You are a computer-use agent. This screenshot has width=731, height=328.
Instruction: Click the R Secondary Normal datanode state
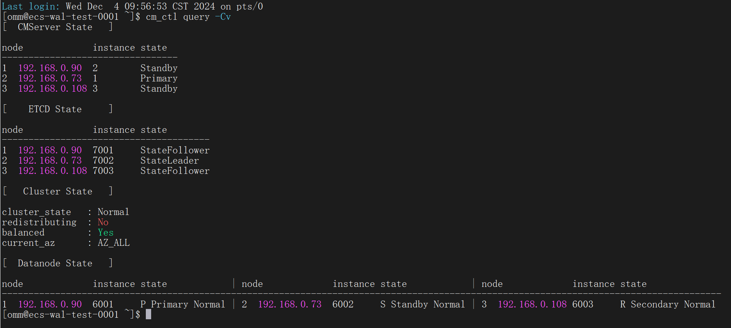[x=667, y=304]
